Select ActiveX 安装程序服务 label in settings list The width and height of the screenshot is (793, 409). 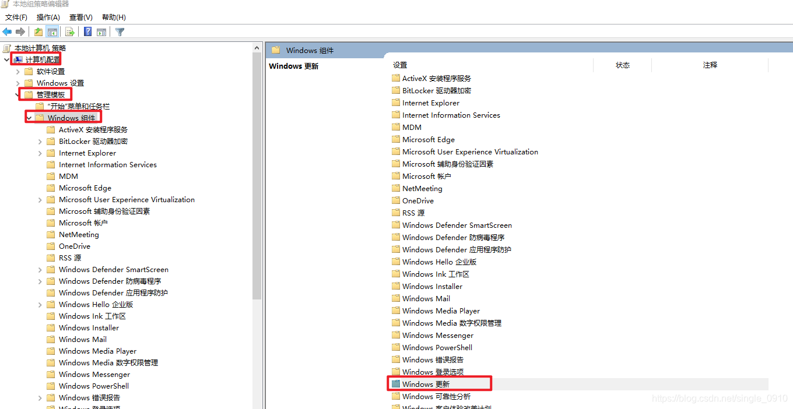(x=437, y=78)
